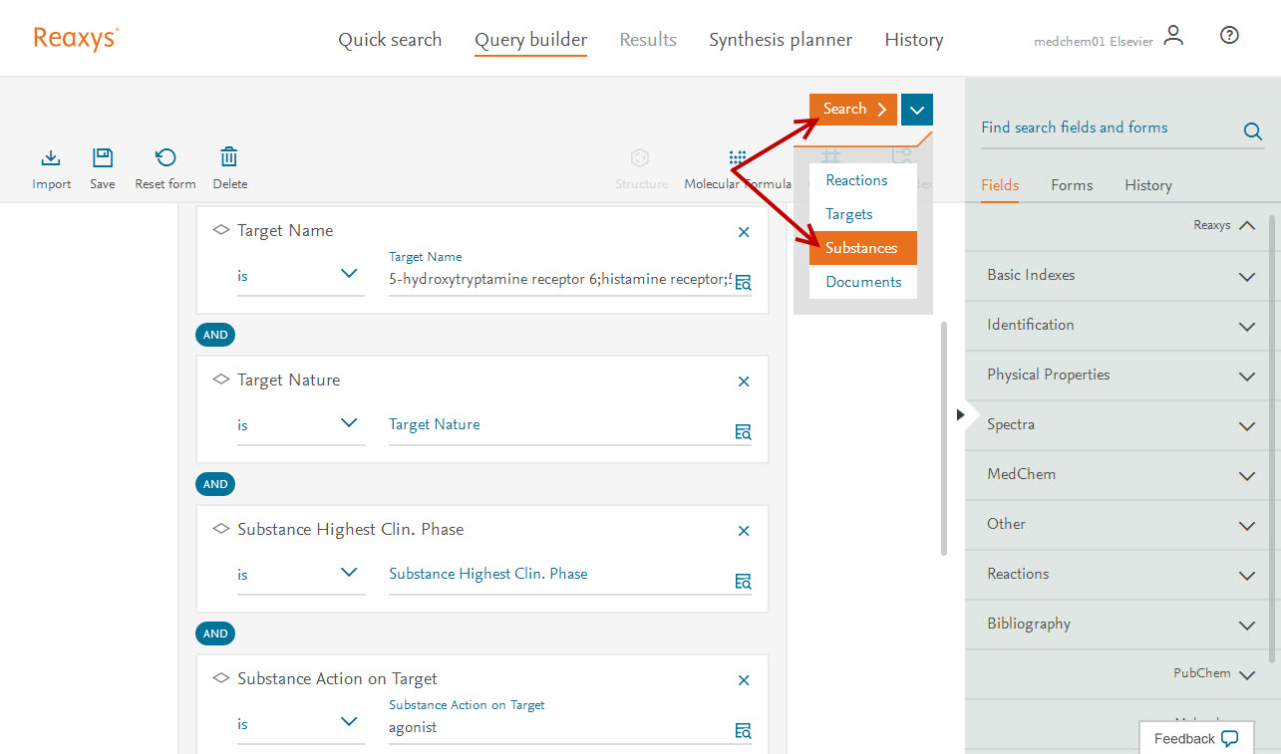
Task: Click the orange Search button
Action: pos(853,110)
